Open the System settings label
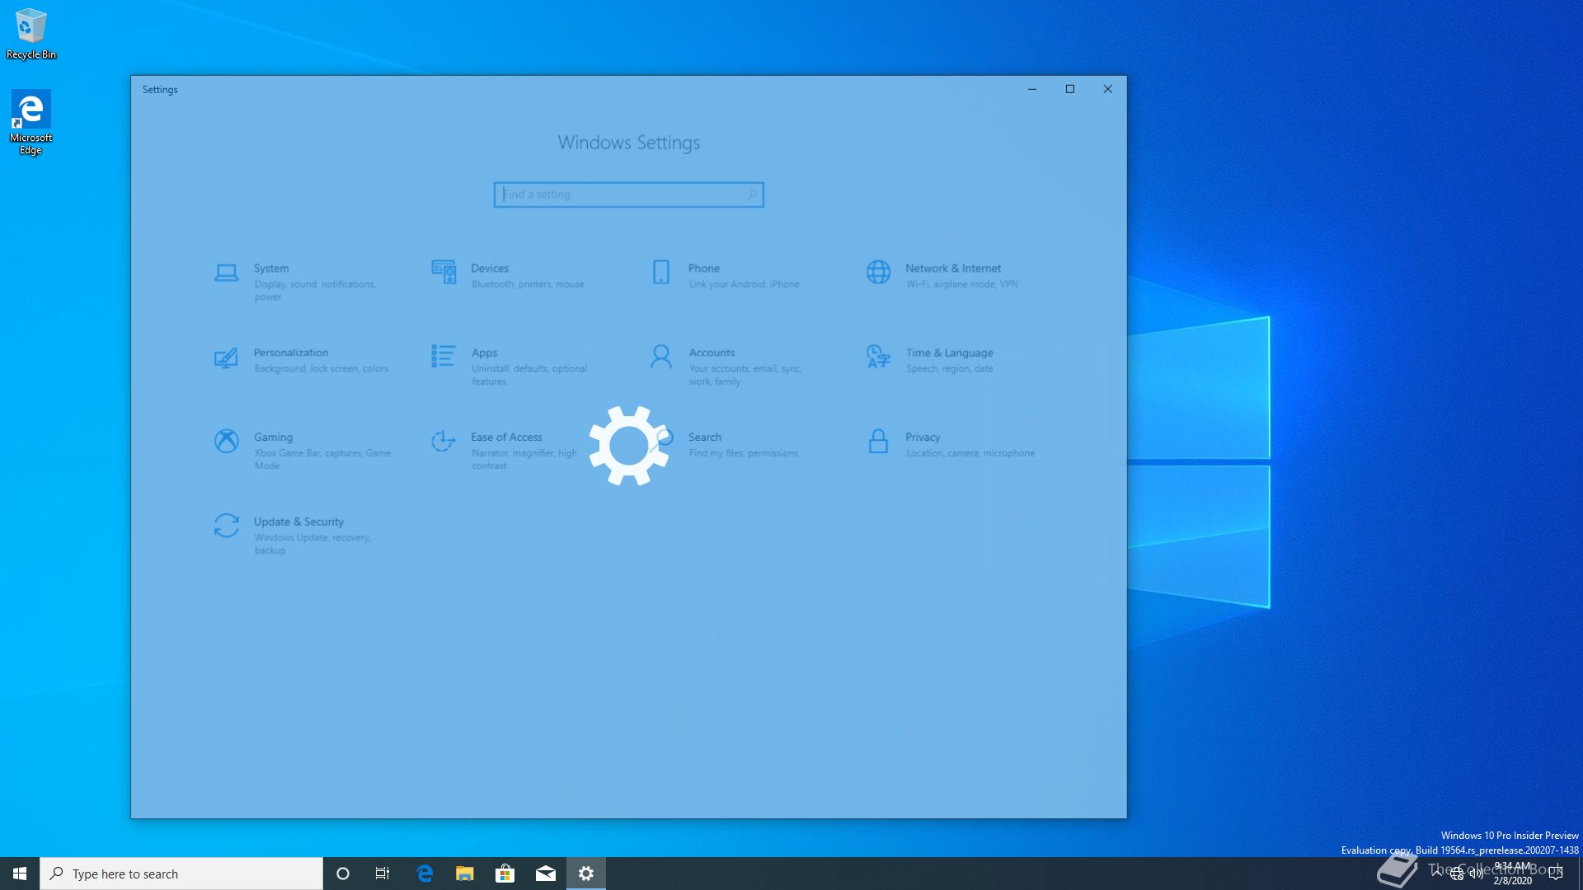This screenshot has height=890, width=1583. (x=271, y=268)
